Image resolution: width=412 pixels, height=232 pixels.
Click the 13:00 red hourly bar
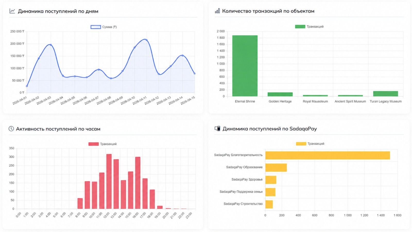coord(116,184)
